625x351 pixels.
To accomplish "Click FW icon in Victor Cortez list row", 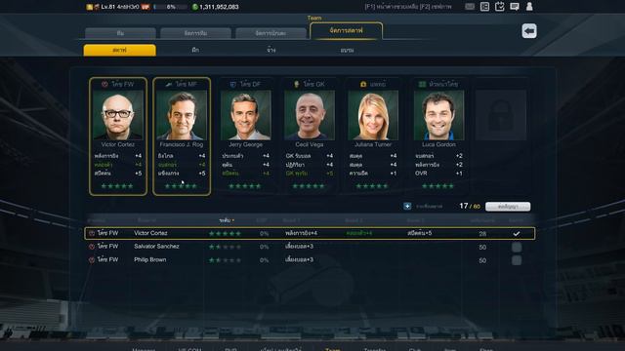I will (x=92, y=233).
